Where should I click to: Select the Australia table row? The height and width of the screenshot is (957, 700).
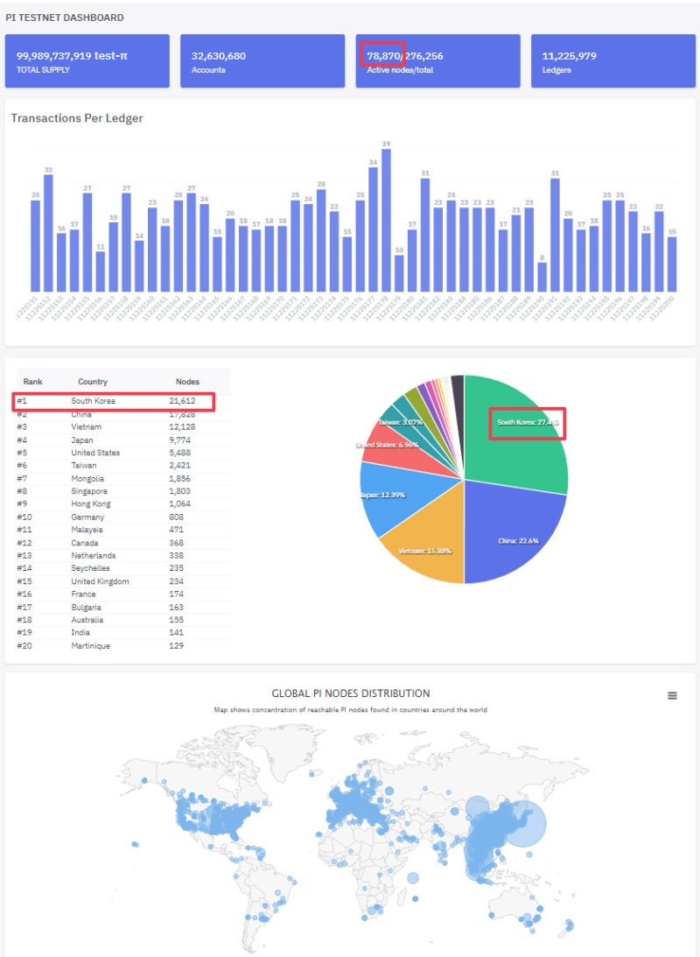[x=122, y=620]
